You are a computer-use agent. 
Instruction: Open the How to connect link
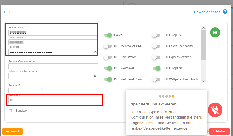(207, 12)
